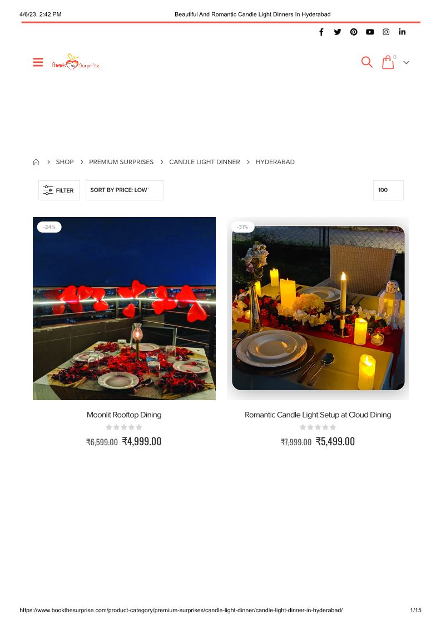Open the Moonlit Rooftop Dining title link
The width and height of the screenshot is (441, 625).
pyautogui.click(x=124, y=415)
